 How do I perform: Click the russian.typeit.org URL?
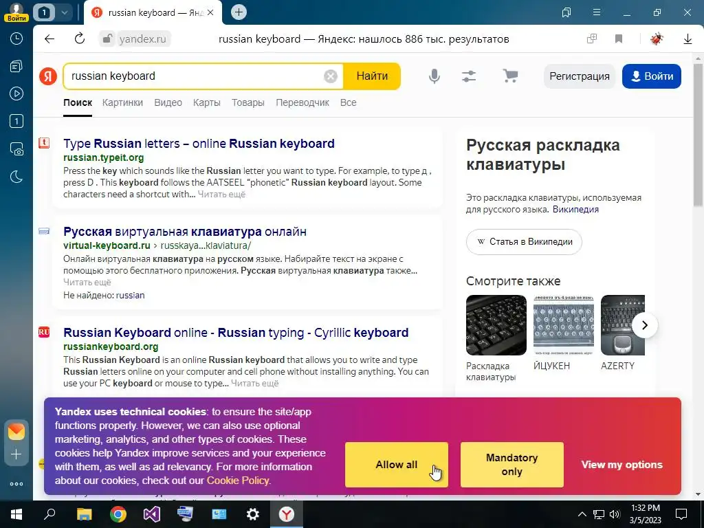104,157
